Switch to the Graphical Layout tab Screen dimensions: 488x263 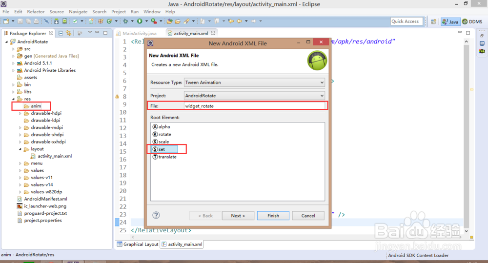tap(138, 244)
